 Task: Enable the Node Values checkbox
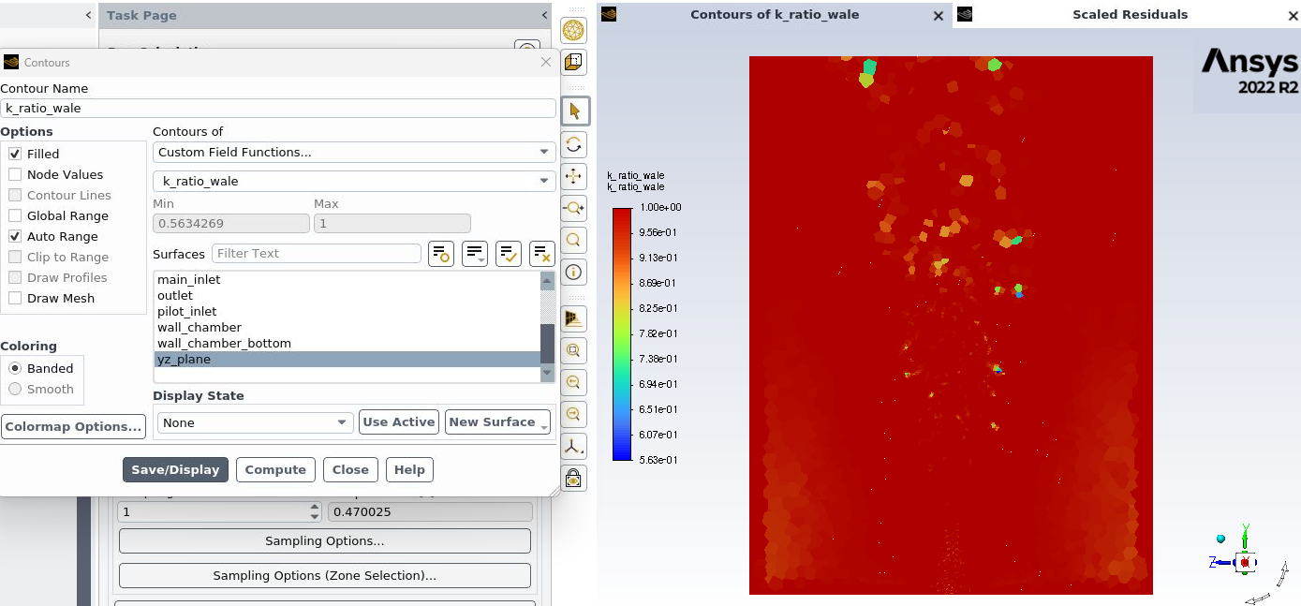(15, 174)
